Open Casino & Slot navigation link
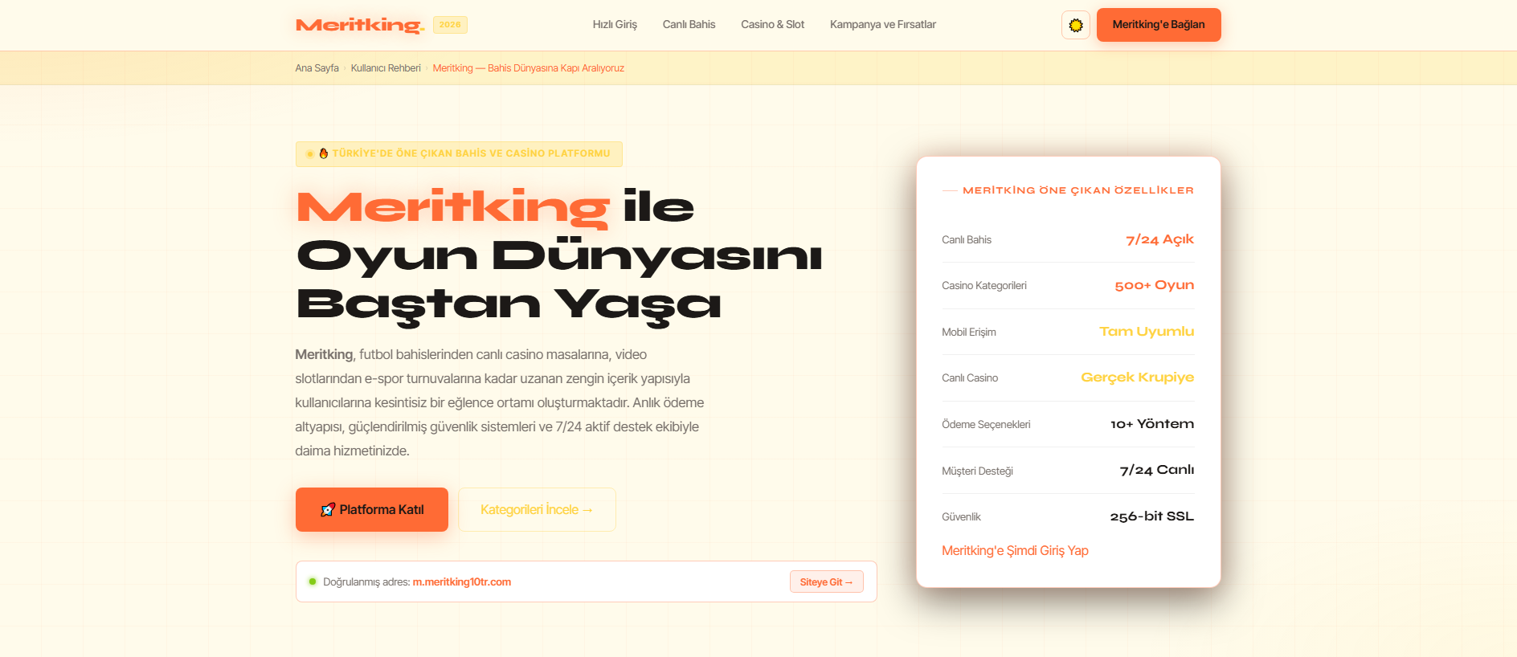Image resolution: width=1517 pixels, height=657 pixels. click(772, 25)
